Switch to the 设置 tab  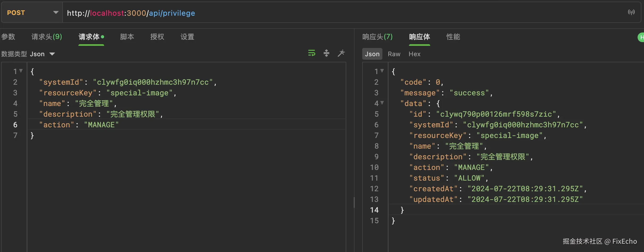click(187, 37)
